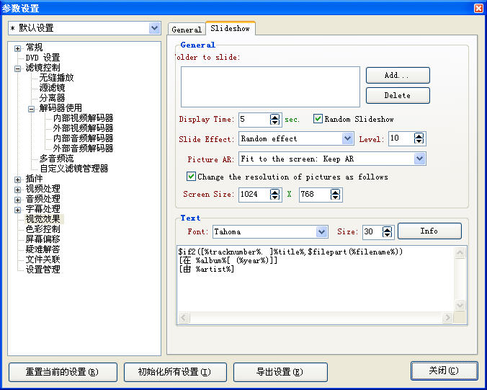Open the Slide Effect dropdown
The image size is (487, 390).
click(347, 138)
